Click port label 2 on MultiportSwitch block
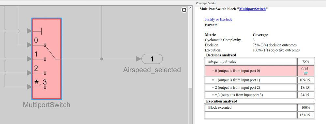This screenshot has height=124, width=326. coord(36,68)
